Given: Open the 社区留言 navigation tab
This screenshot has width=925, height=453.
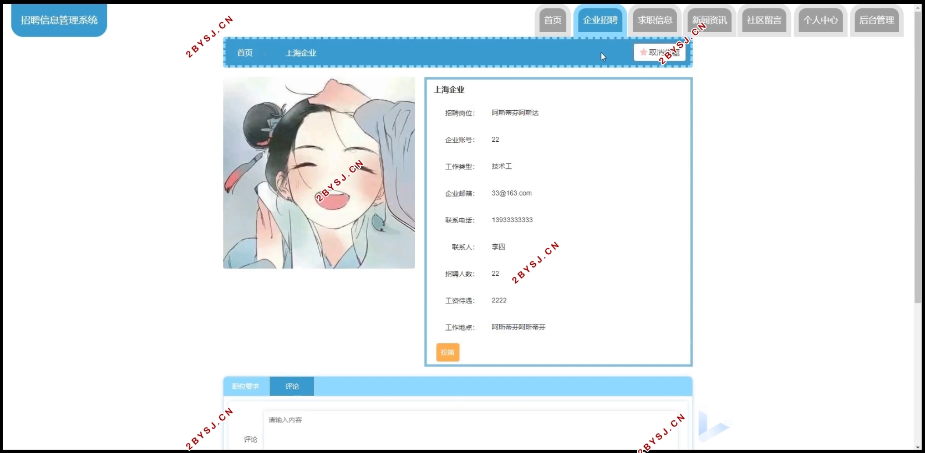Looking at the screenshot, I should point(764,20).
